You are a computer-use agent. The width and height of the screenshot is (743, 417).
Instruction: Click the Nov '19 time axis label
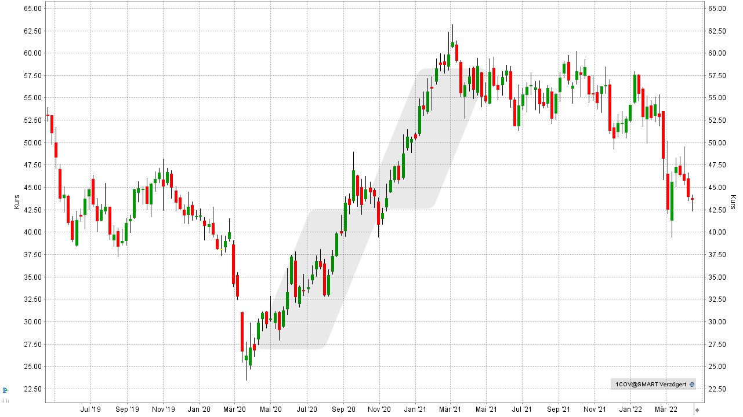164,409
